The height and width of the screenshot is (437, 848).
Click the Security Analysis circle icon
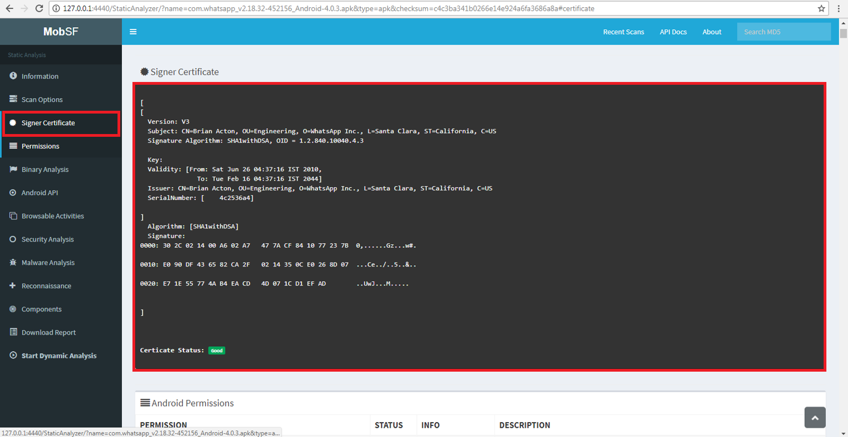(13, 239)
